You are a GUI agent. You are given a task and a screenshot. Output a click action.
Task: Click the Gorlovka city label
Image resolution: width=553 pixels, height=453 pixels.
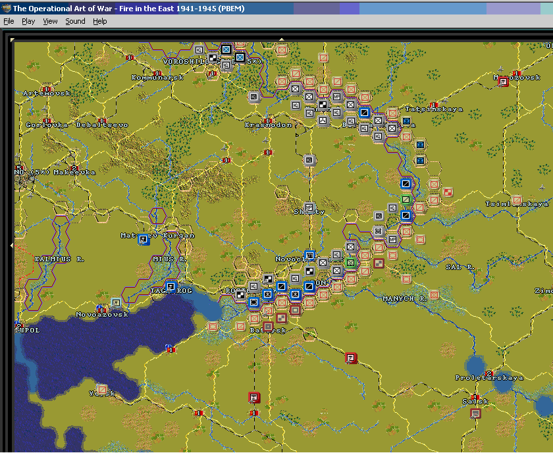(x=47, y=125)
